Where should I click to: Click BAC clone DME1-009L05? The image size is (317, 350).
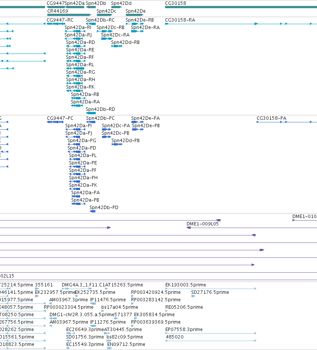(x=203, y=224)
